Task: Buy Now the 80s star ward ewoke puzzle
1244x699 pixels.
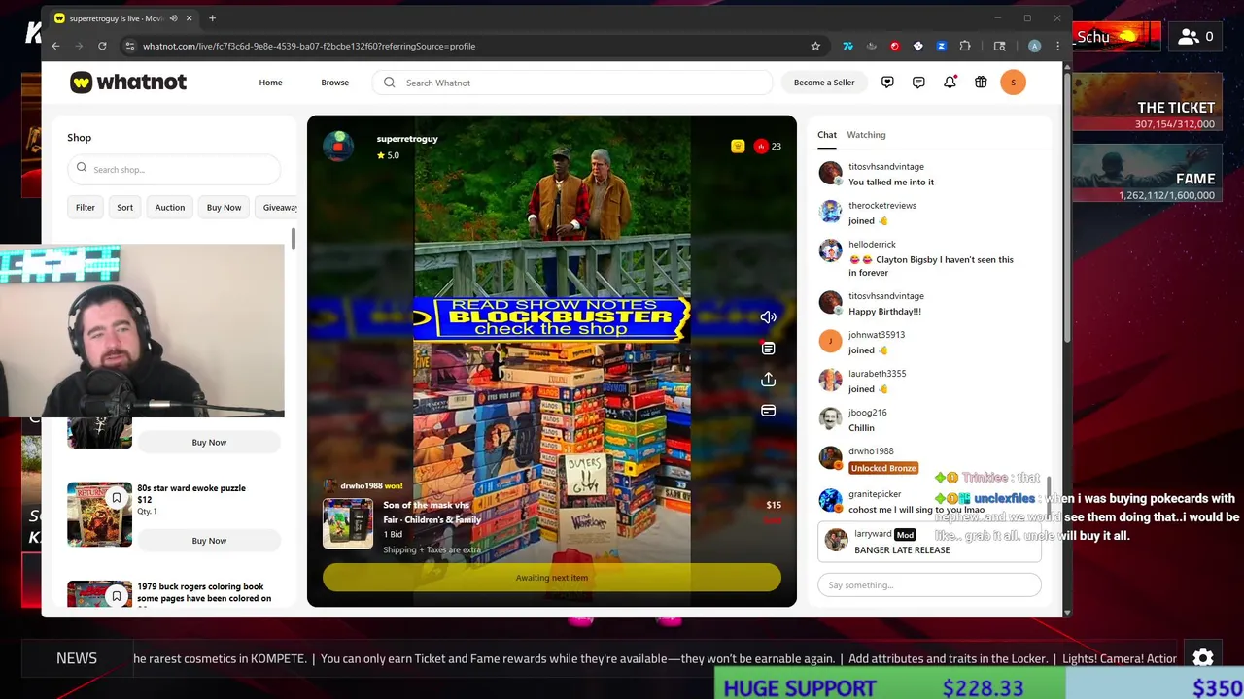Action: 209,541
